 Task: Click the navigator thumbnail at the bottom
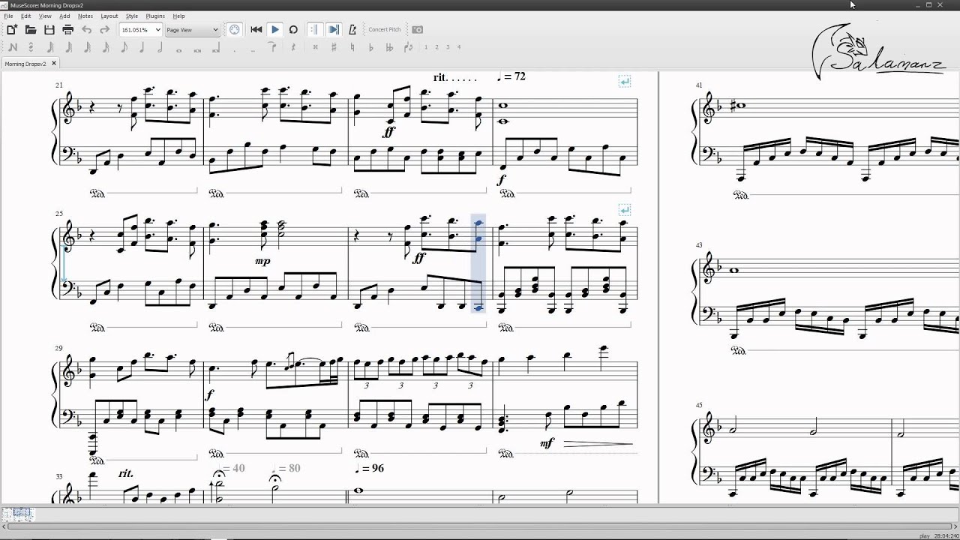coord(18,514)
